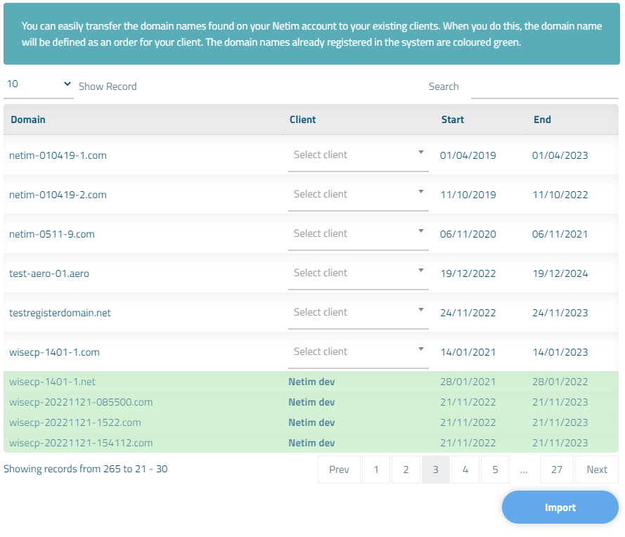Open the records-per-page dropdown showing 10
Viewport: 625px width, 537px height.
tap(39, 84)
